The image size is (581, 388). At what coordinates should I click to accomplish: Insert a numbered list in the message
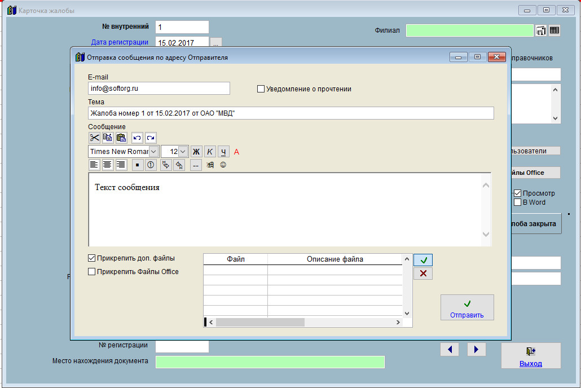click(x=151, y=165)
